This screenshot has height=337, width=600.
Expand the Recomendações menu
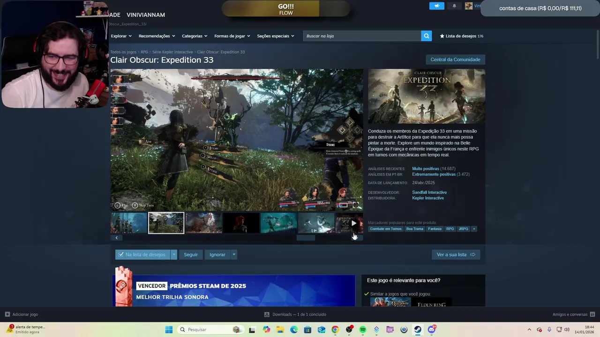point(157,36)
